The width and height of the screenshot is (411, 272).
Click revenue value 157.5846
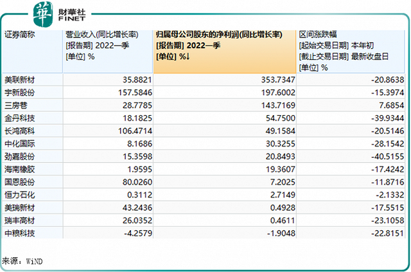click(136, 93)
